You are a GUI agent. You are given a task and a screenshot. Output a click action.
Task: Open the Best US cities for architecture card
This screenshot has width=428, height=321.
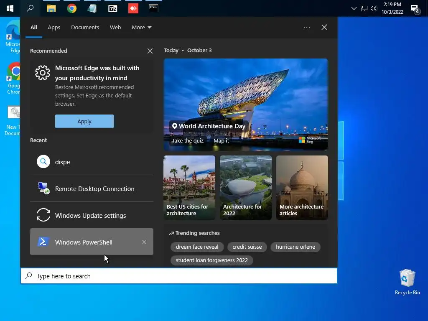pos(189,188)
